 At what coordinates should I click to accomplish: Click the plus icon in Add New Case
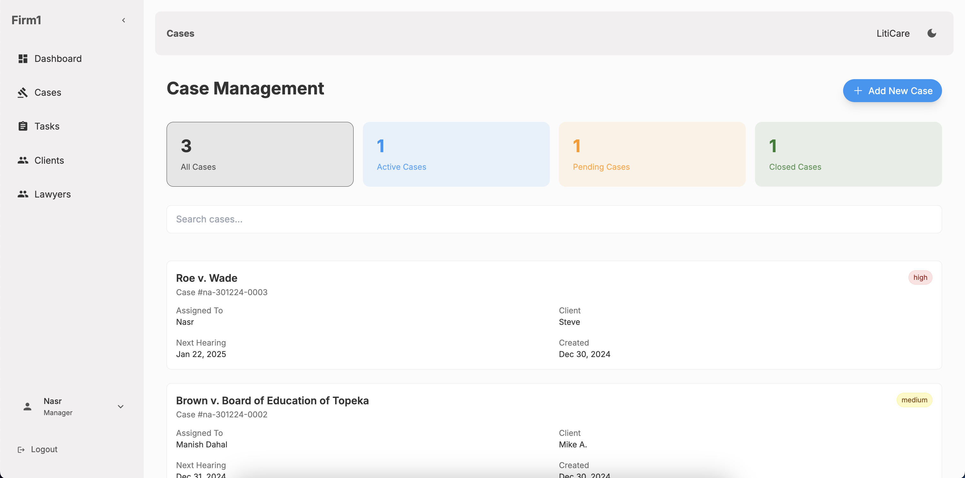click(858, 91)
